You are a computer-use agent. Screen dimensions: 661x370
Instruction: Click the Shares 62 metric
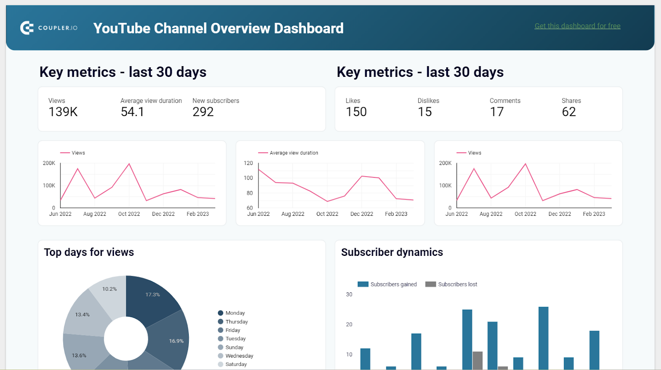pyautogui.click(x=571, y=108)
